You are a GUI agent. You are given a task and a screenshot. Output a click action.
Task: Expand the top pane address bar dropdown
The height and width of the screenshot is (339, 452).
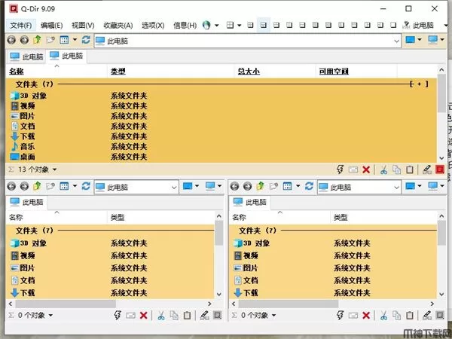[x=397, y=41]
